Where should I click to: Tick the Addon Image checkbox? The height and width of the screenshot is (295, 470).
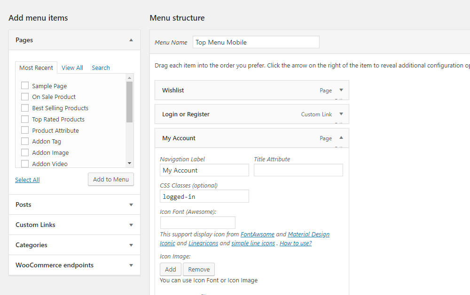coord(25,152)
